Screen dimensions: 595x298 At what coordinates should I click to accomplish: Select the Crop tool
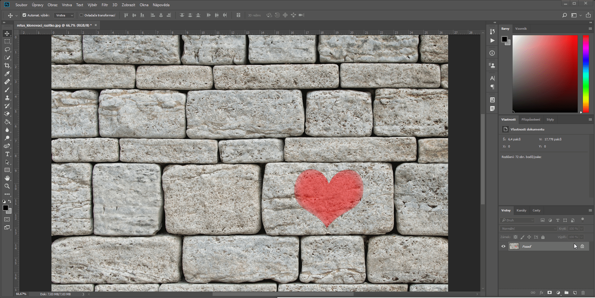pos(7,66)
